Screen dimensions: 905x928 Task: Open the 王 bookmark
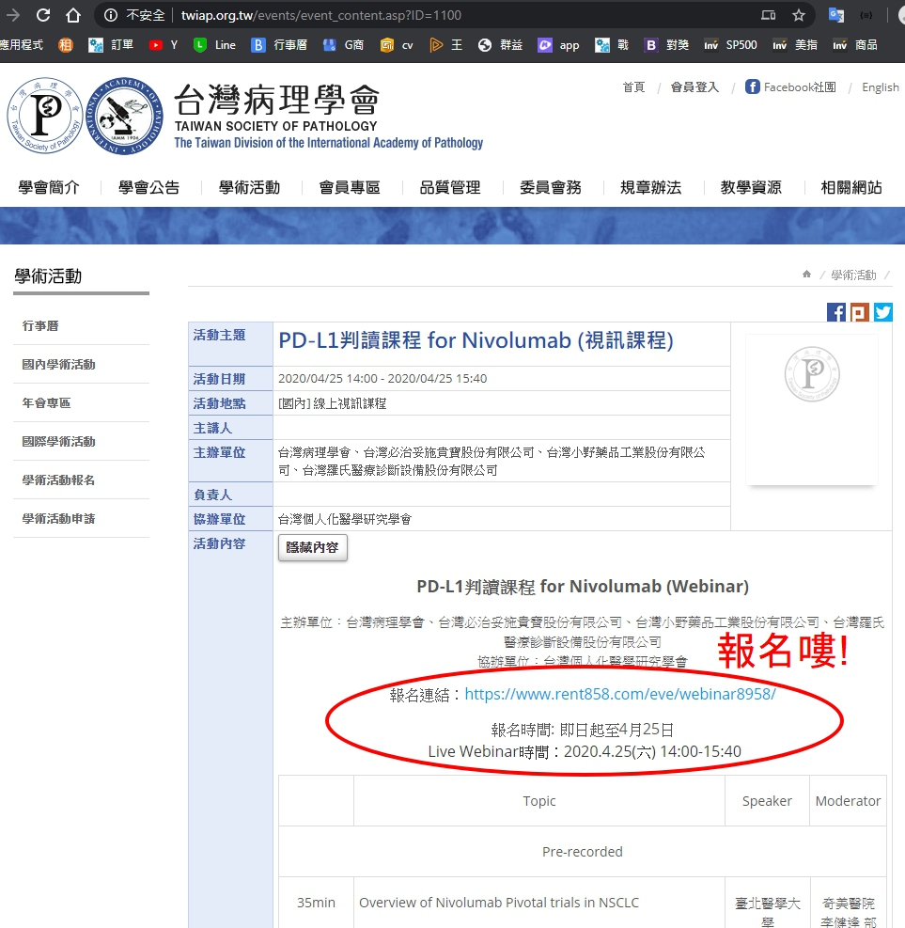(446, 45)
